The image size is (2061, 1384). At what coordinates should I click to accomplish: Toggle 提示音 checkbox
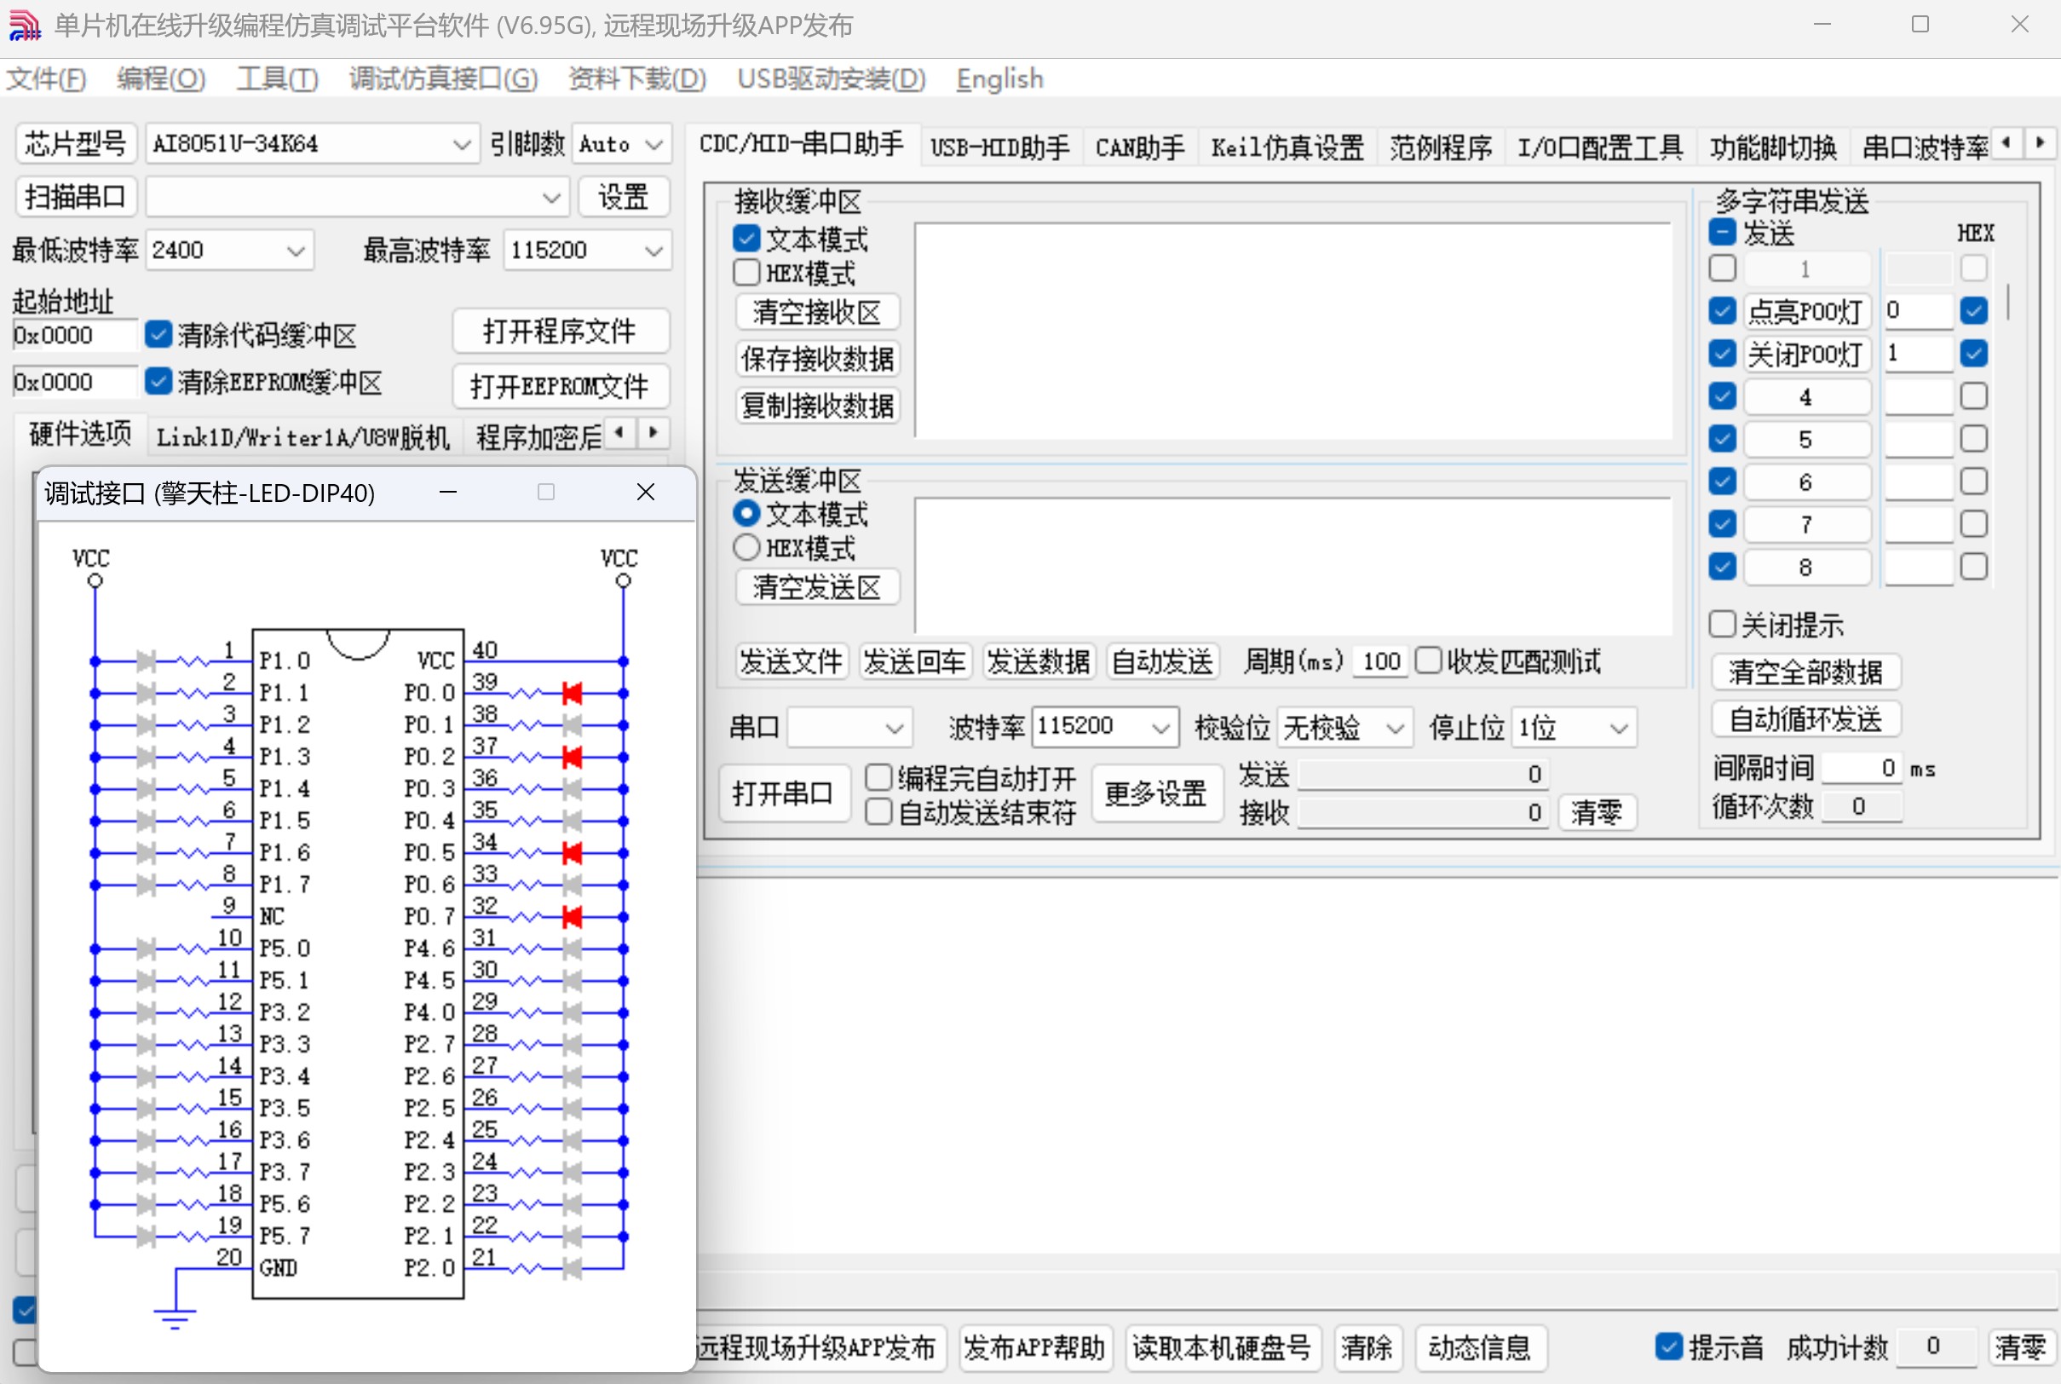point(1668,1346)
